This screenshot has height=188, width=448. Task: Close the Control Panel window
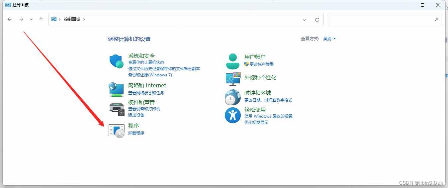[438, 5]
